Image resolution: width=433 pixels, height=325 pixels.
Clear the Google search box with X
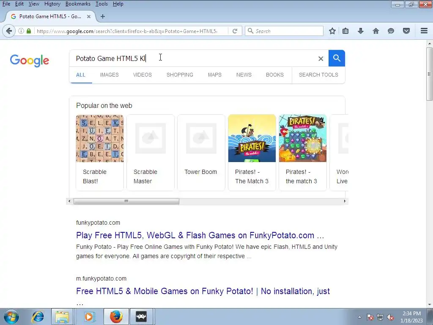(x=321, y=58)
